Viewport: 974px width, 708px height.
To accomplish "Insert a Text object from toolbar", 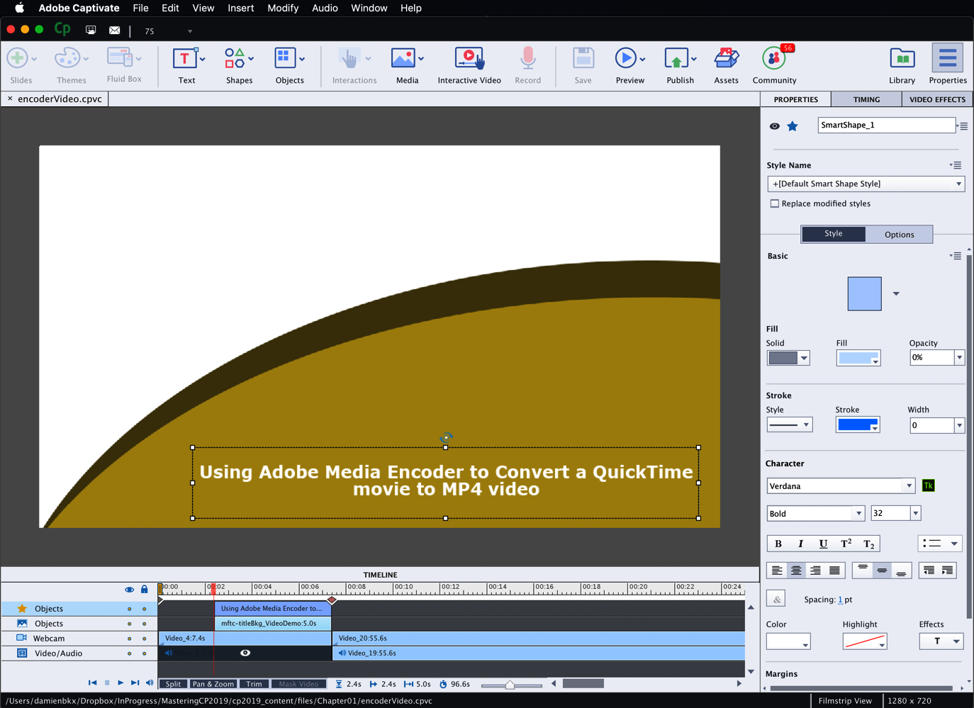I will pyautogui.click(x=184, y=58).
